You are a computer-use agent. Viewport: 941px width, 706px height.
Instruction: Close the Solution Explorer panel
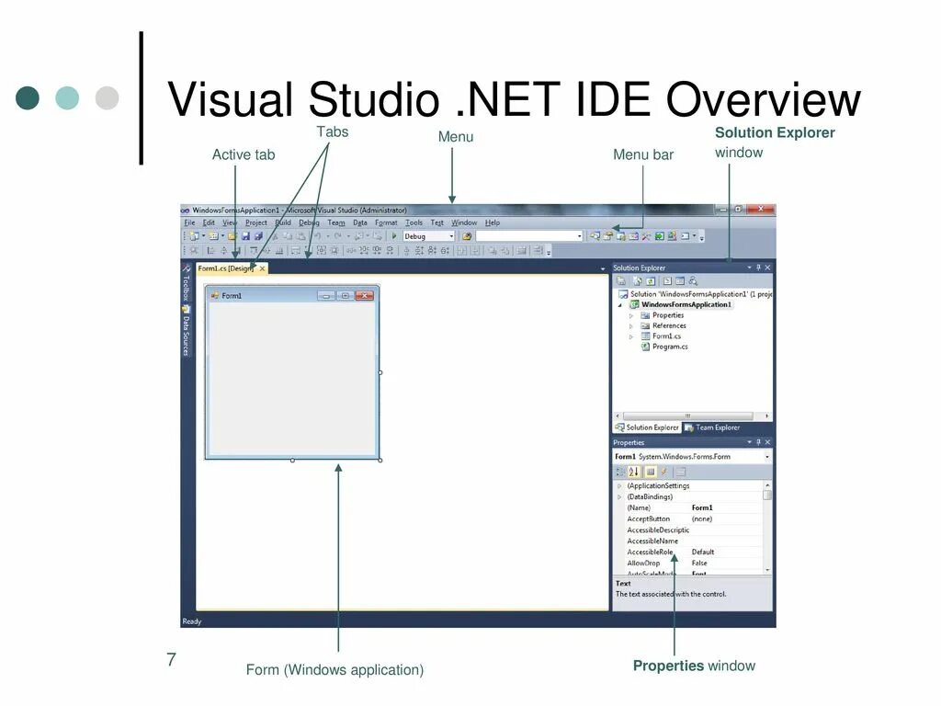tap(767, 268)
